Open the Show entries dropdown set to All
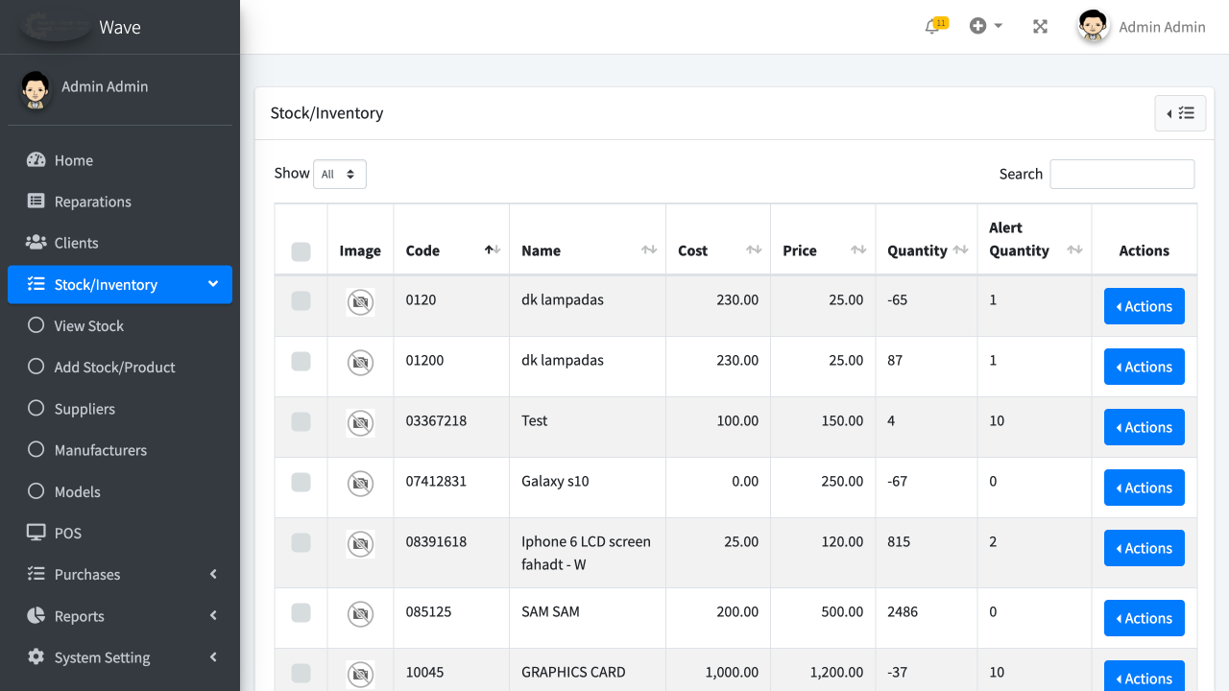1229x691 pixels. pos(340,174)
